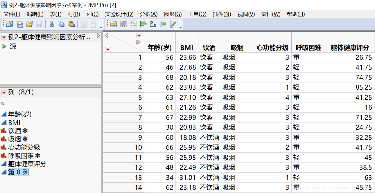Click the Fit Y by X icon
This screenshot has height=193, width=375.
153,24
